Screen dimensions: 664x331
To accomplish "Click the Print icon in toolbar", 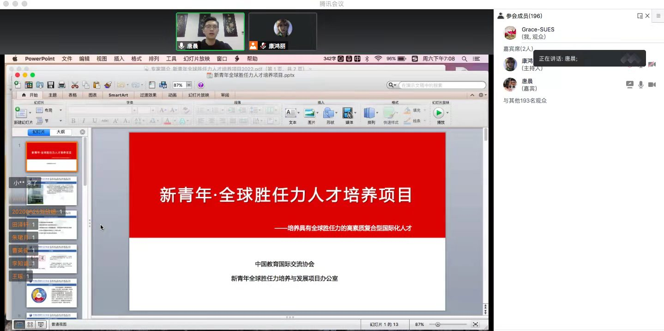I will pos(61,85).
